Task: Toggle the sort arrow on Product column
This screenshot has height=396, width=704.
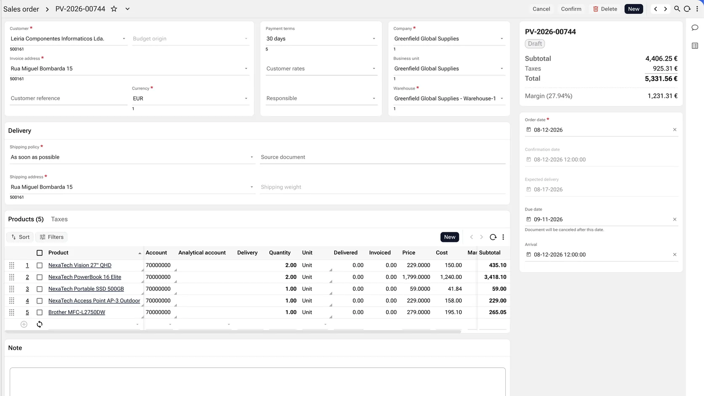Action: 140,253
